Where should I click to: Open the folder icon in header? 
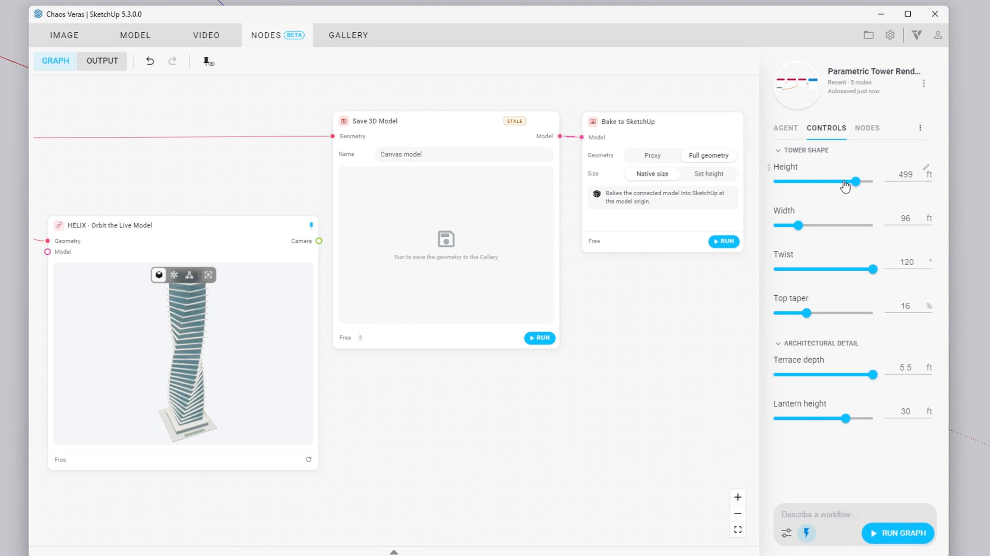click(868, 35)
